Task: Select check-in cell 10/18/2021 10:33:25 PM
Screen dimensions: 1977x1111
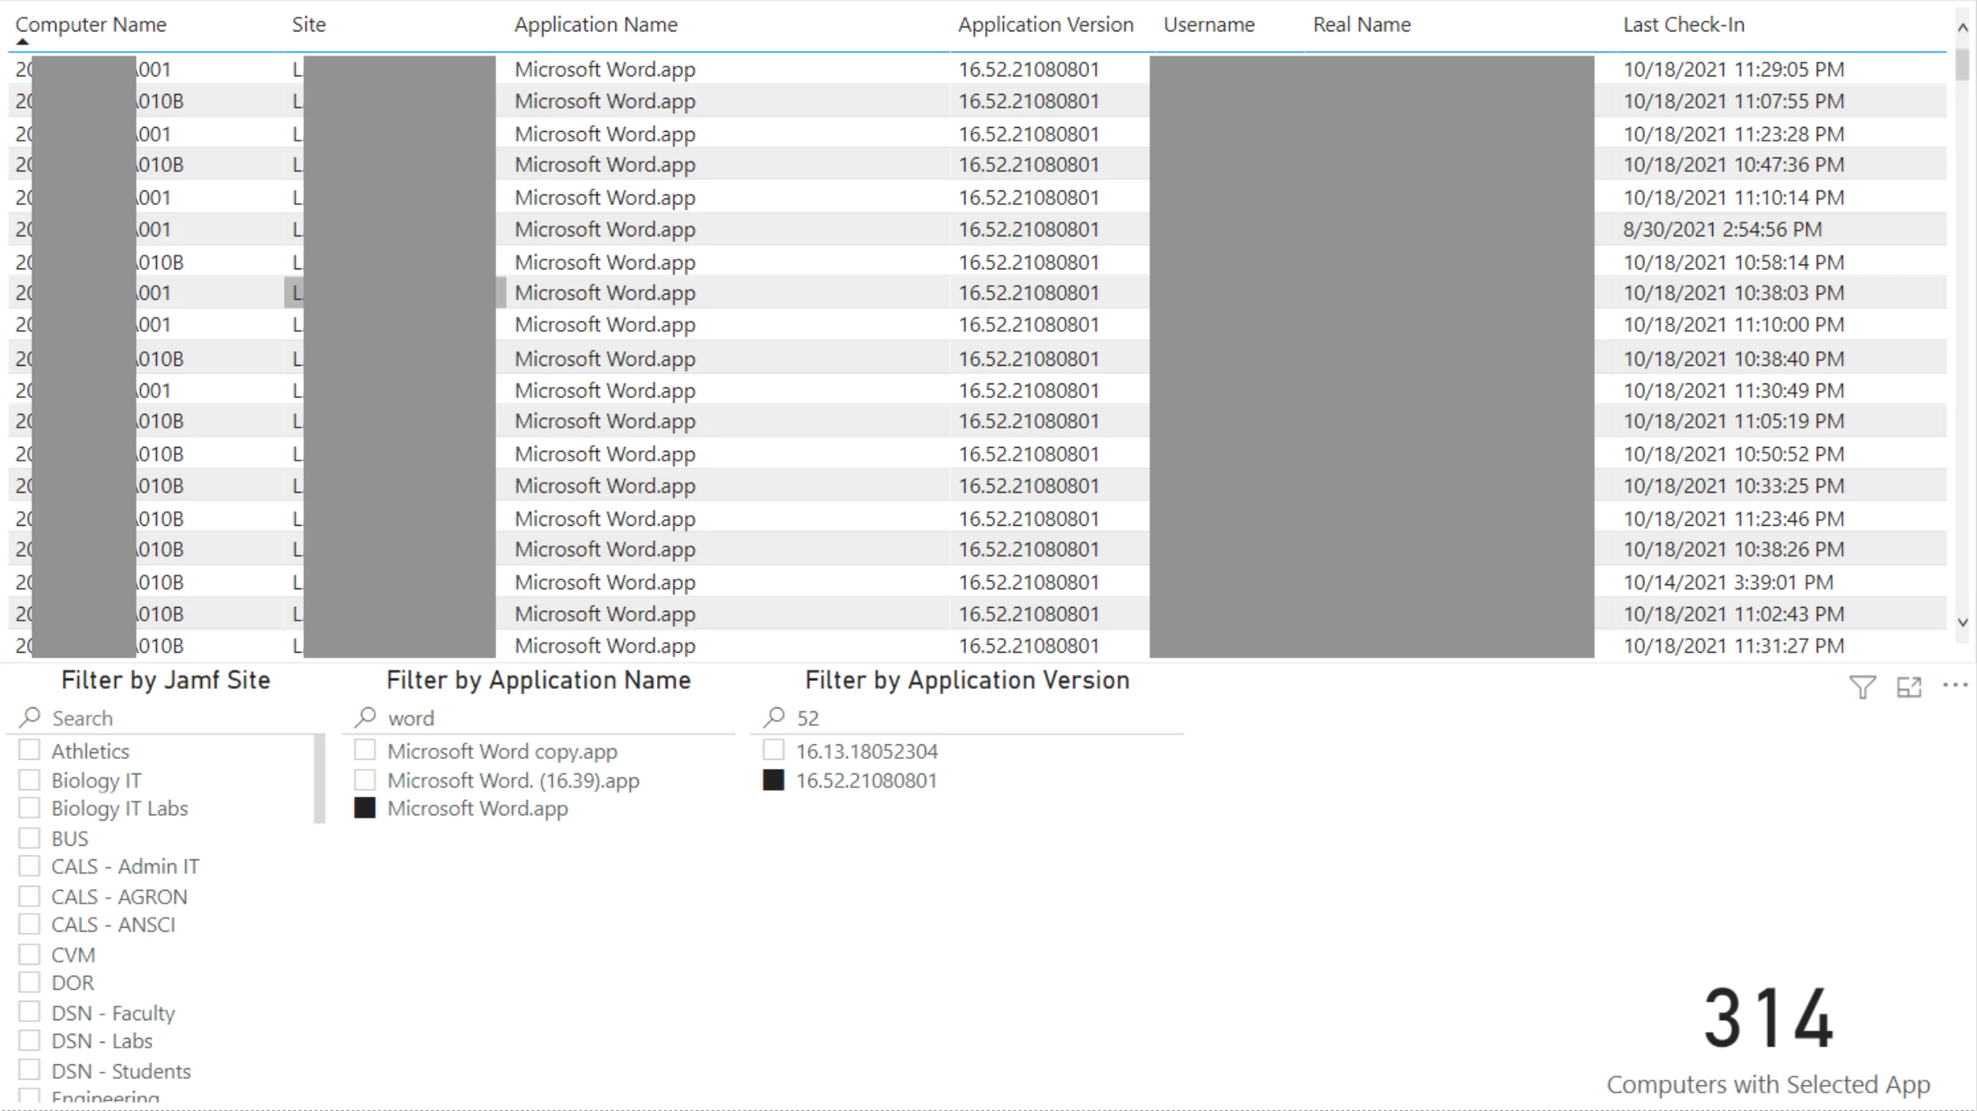Action: pos(1733,486)
